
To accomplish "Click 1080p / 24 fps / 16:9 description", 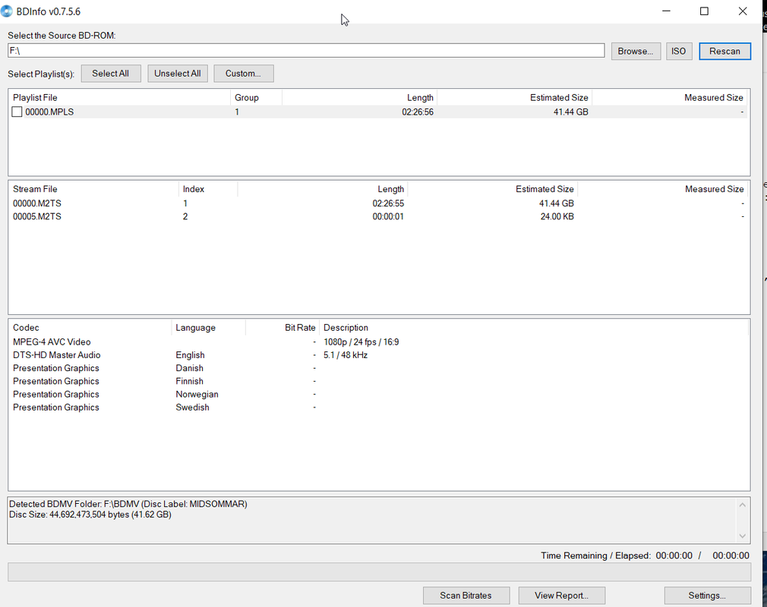I will point(361,342).
